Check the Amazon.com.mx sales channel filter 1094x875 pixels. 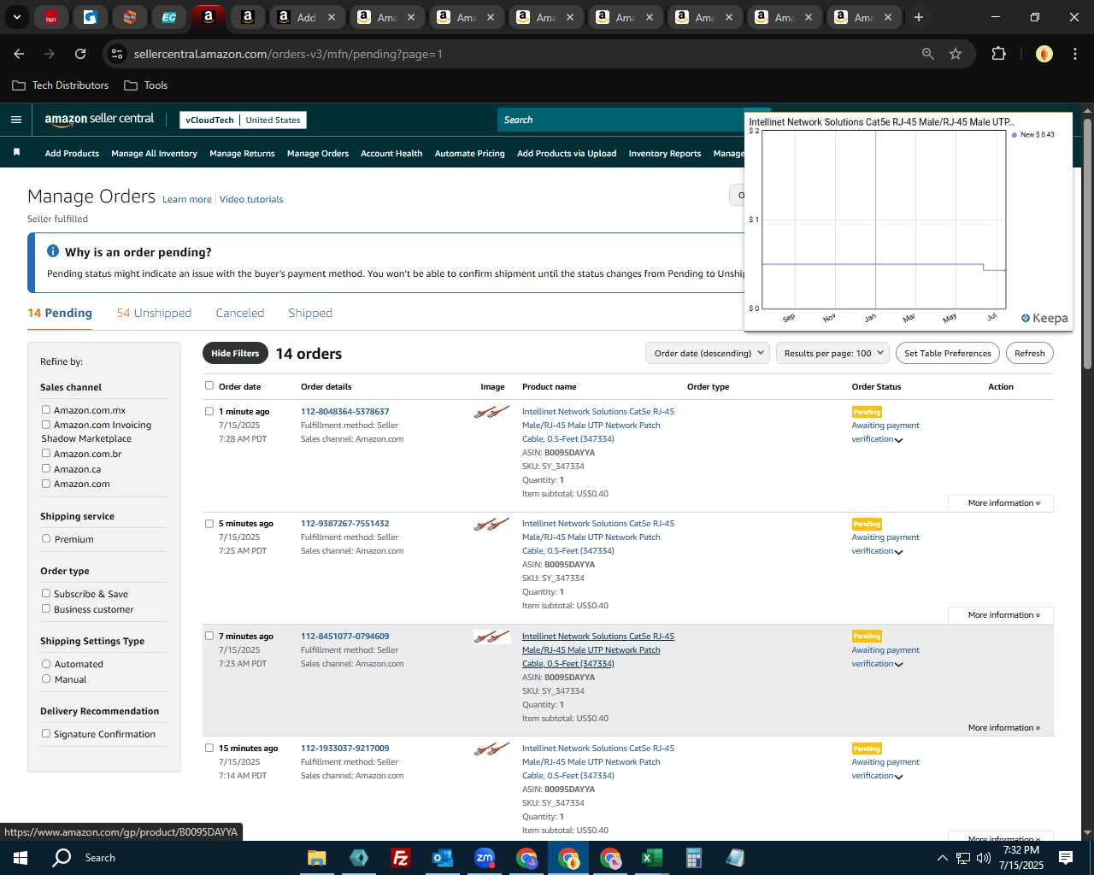click(x=46, y=409)
